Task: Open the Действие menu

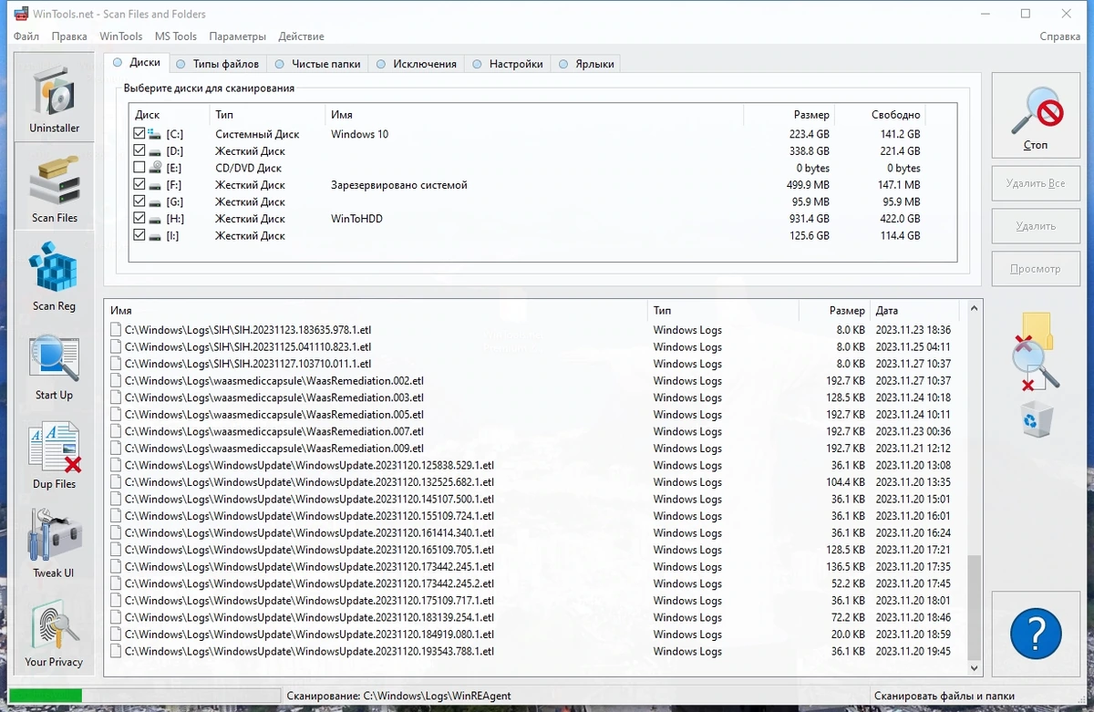Action: coord(301,36)
